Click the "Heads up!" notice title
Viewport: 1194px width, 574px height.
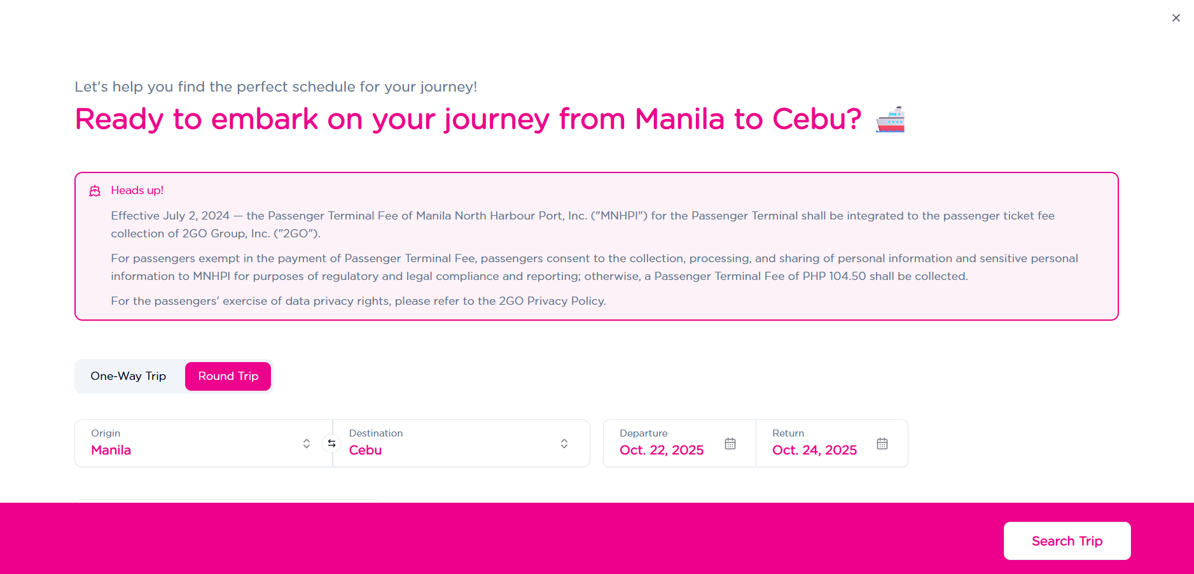tap(137, 190)
